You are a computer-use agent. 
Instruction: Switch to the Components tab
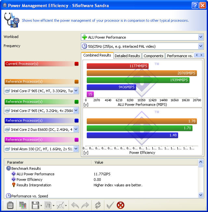tap(153, 56)
